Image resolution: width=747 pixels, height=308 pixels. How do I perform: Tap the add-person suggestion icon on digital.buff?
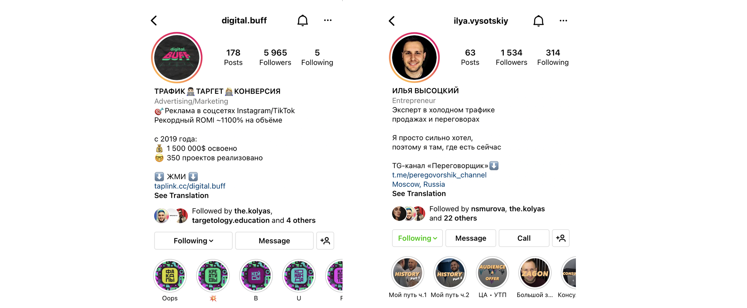325,241
